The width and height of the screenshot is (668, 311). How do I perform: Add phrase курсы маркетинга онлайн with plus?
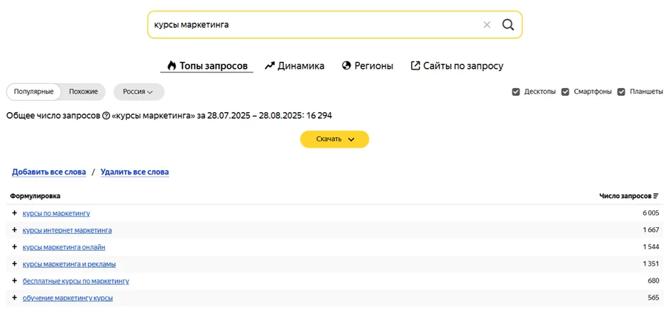(14, 246)
